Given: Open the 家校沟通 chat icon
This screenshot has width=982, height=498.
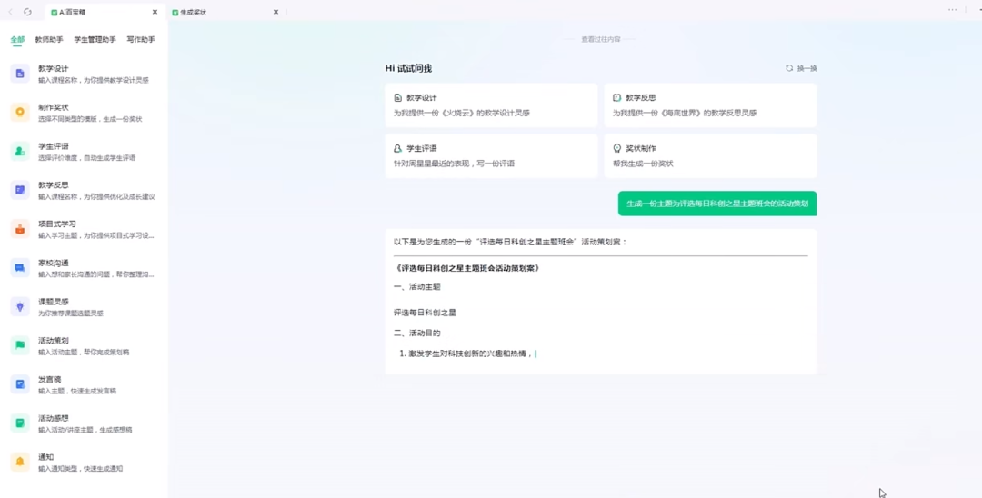Looking at the screenshot, I should coord(19,268).
